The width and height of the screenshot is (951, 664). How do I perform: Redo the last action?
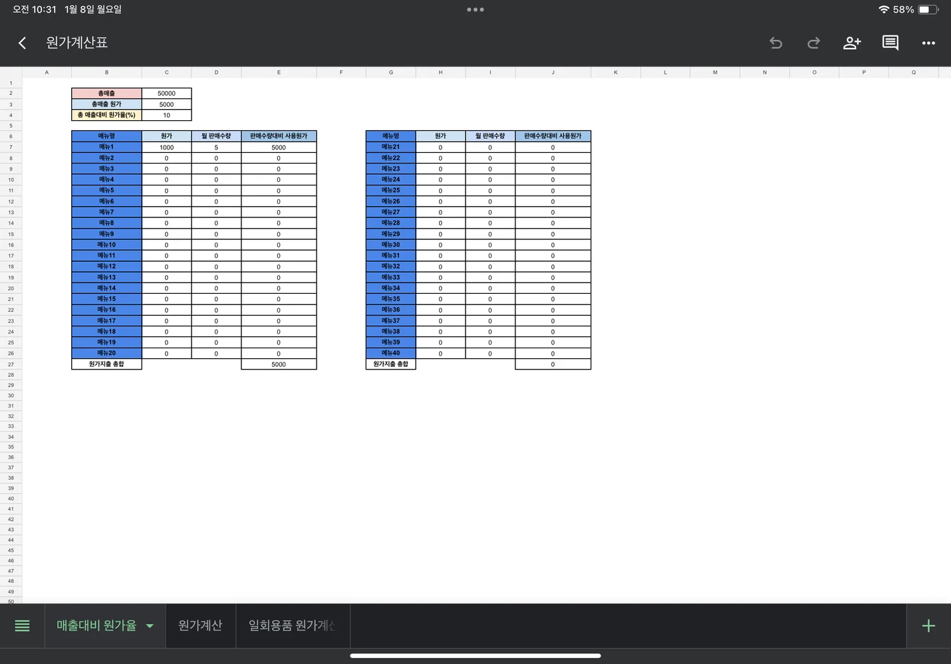click(813, 43)
